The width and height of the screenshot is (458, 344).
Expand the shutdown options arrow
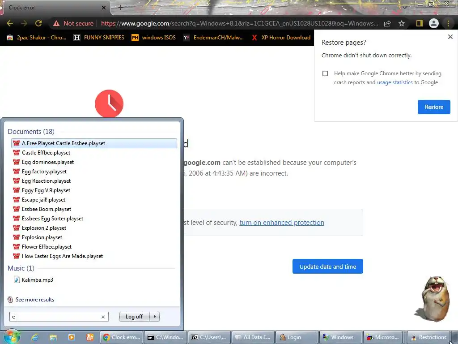pos(154,317)
